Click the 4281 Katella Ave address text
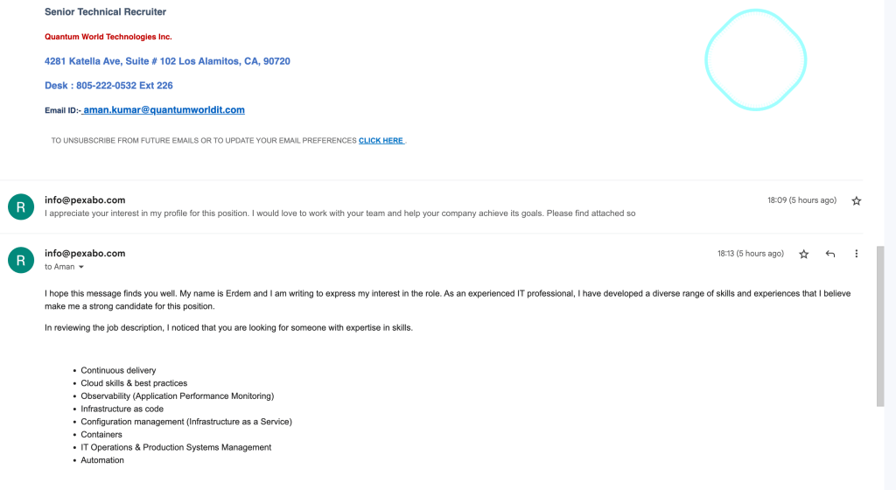The width and height of the screenshot is (896, 490). tap(167, 61)
